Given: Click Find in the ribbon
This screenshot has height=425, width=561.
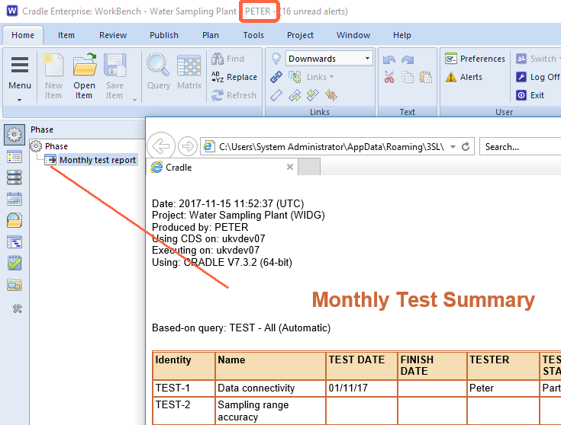Looking at the screenshot, I should 228,59.
